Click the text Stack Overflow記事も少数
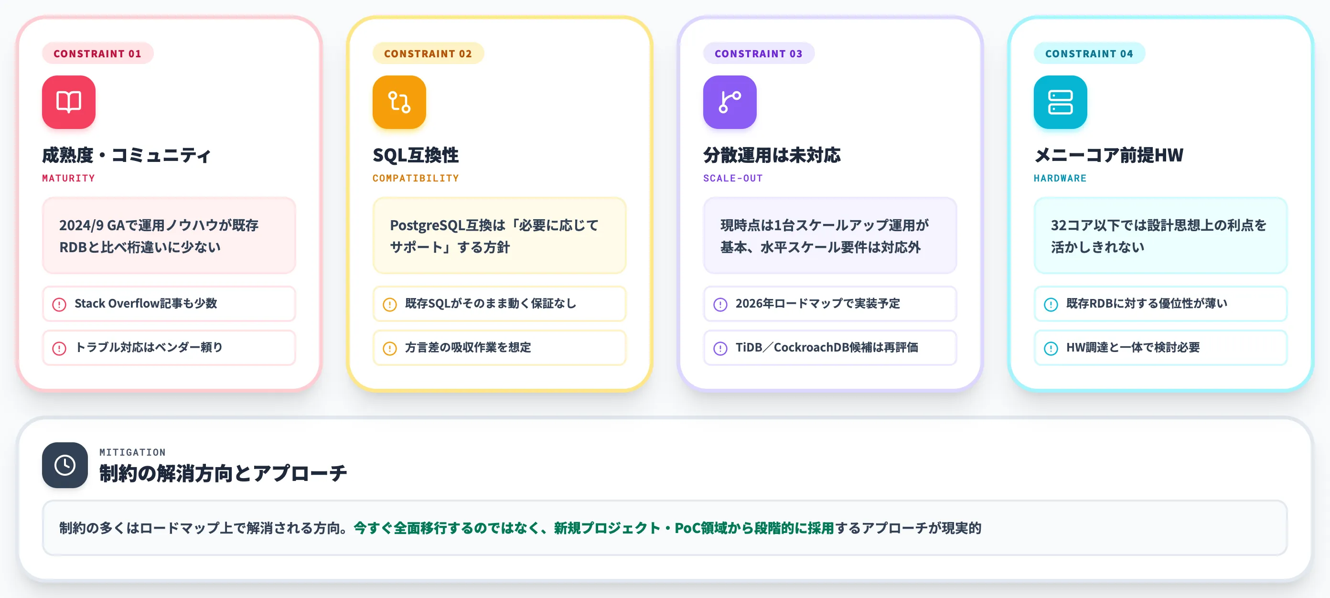 146,303
